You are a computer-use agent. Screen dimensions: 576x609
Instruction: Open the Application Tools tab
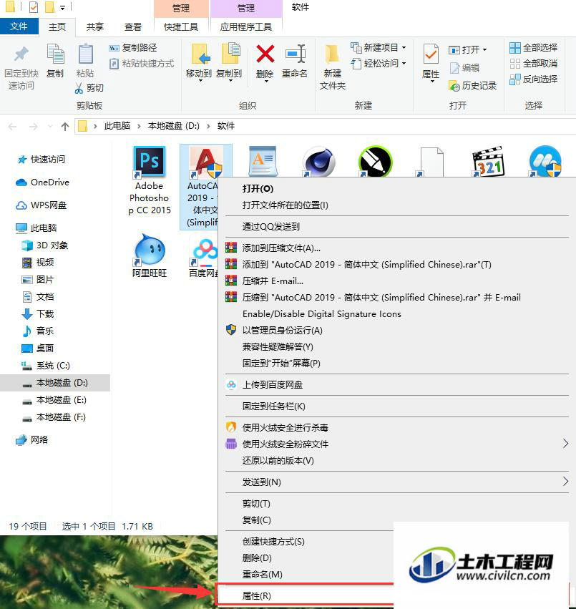click(246, 26)
